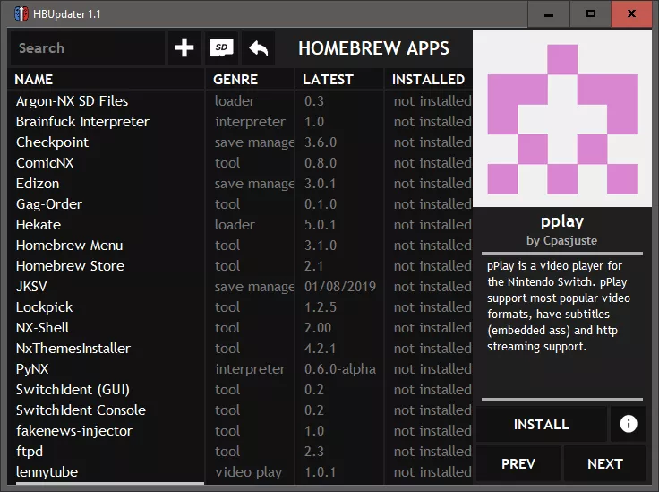Go to the previous app with PREV
This screenshot has width=659, height=492.
tap(518, 463)
